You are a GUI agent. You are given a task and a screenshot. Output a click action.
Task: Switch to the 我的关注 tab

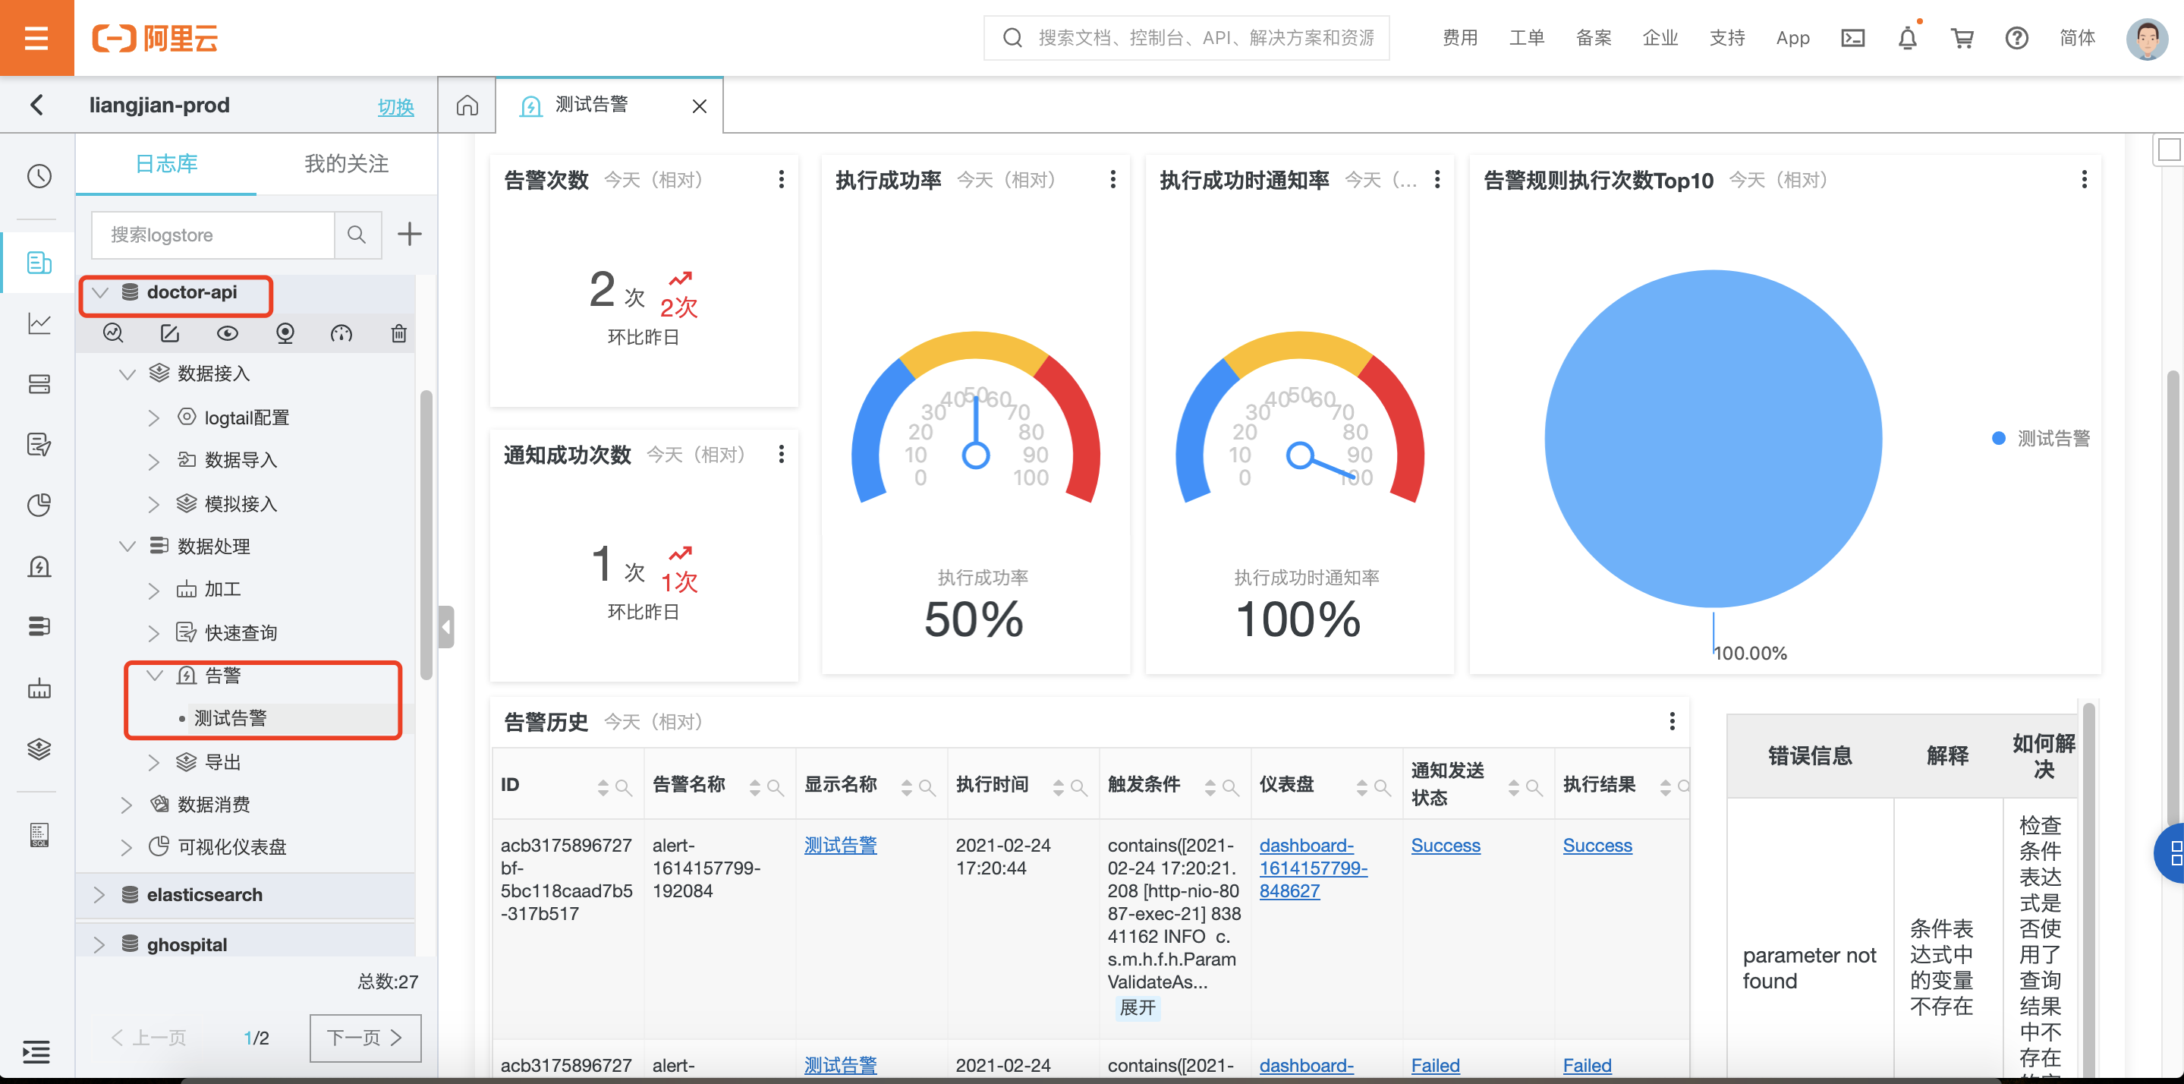tap(346, 164)
